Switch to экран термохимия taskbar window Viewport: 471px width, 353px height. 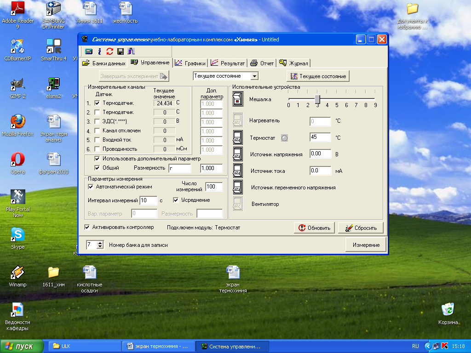159,347
